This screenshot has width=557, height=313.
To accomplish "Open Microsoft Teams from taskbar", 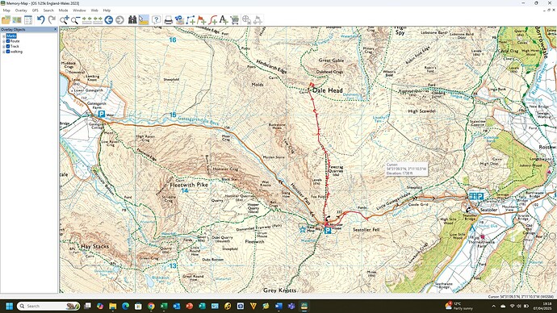I will pos(291,306).
